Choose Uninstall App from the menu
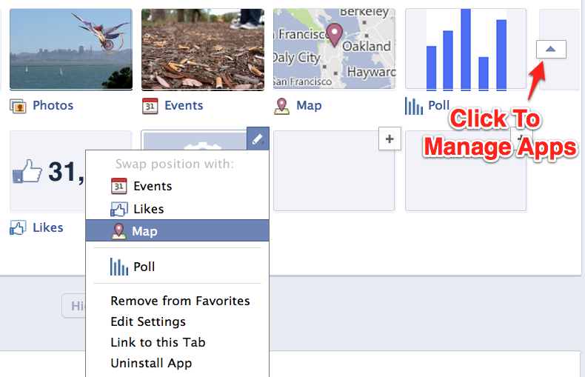 [151, 363]
